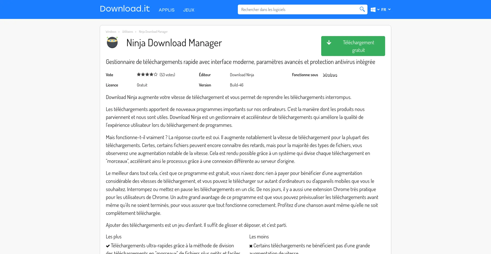Screen dimensions: 491x254
Task: Click the Les plus heading
Action: coord(114,237)
